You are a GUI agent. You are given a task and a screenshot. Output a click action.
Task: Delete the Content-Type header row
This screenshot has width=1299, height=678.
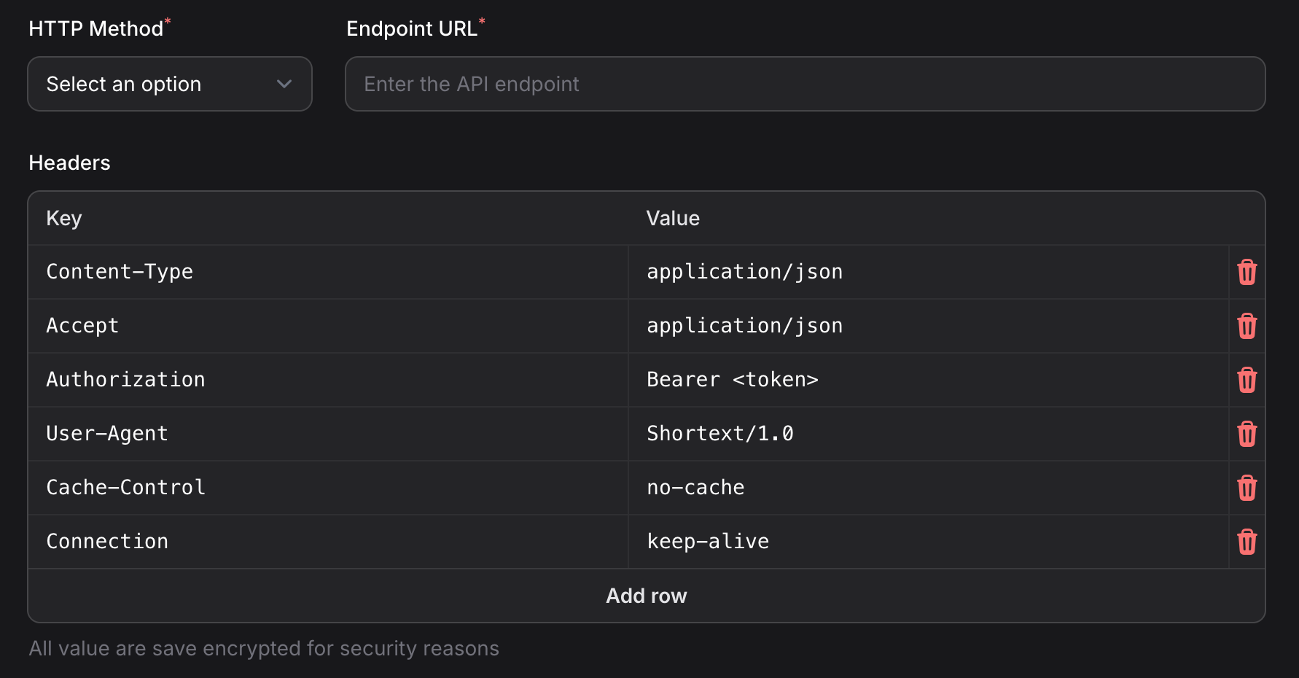(x=1247, y=271)
